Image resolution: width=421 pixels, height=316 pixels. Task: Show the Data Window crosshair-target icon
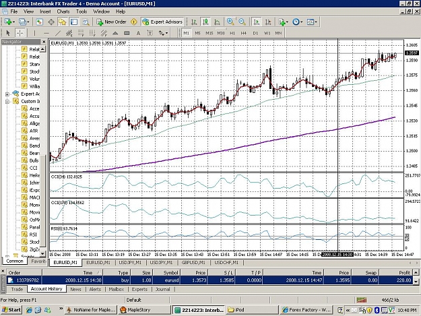click(x=51, y=22)
